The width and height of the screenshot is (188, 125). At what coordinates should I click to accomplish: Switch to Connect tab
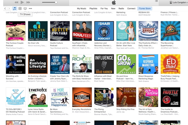click(x=131, y=8)
